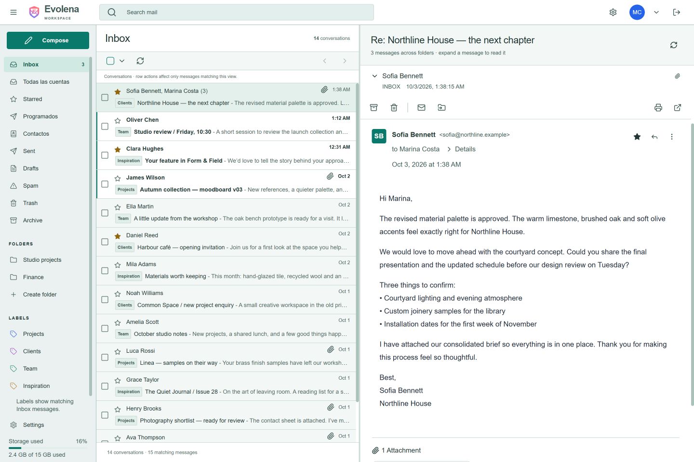Open the attachment icon on Sofia's header

click(x=677, y=76)
